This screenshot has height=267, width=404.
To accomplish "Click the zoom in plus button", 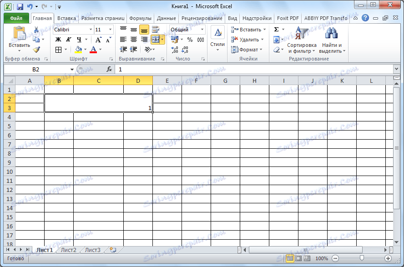I will click(x=388, y=258).
